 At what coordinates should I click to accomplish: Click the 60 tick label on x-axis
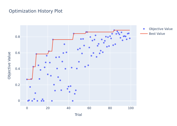89,108
